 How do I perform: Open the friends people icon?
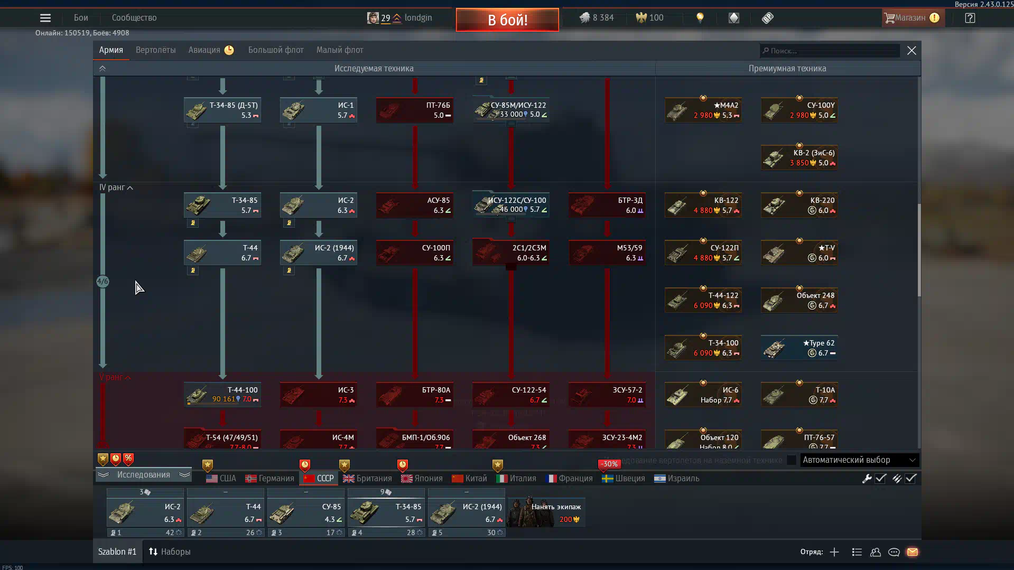tap(876, 552)
